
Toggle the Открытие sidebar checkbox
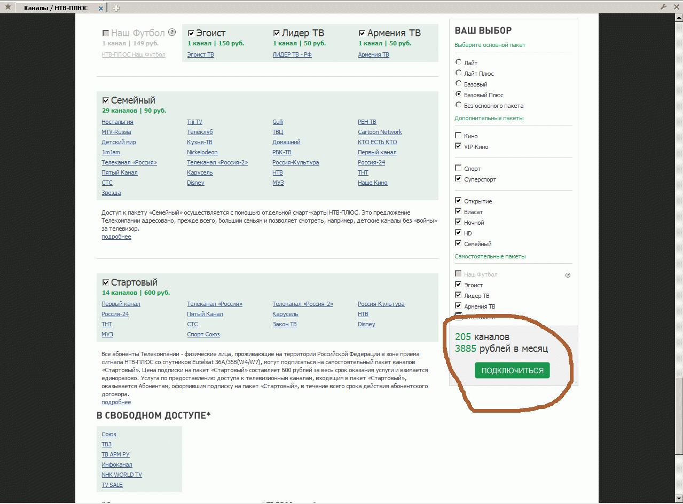coord(458,200)
